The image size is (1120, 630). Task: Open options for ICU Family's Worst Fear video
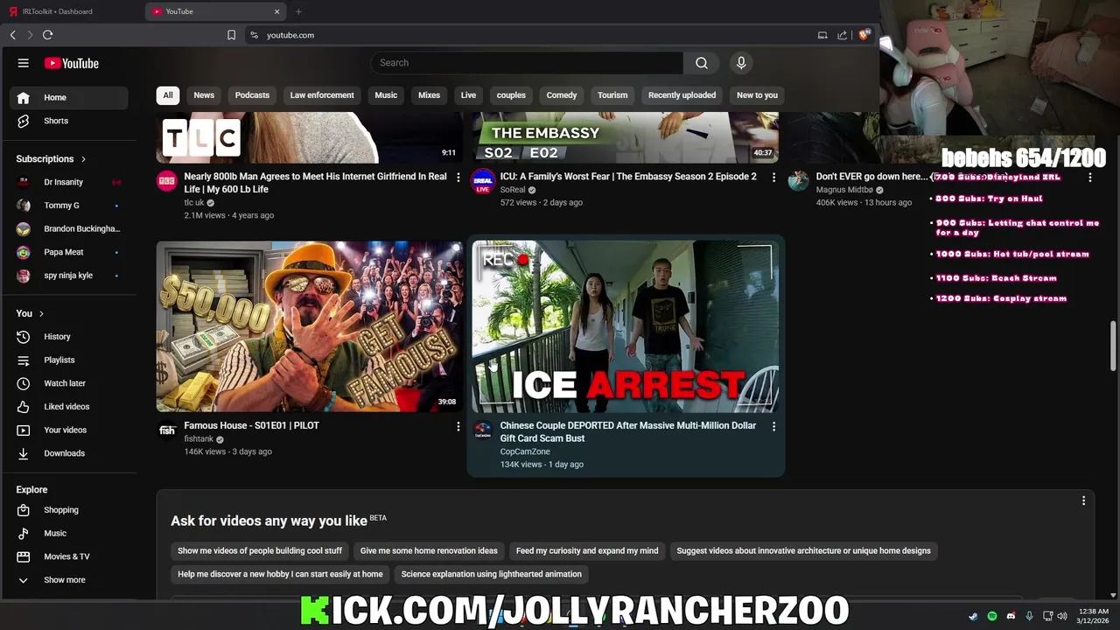(773, 177)
